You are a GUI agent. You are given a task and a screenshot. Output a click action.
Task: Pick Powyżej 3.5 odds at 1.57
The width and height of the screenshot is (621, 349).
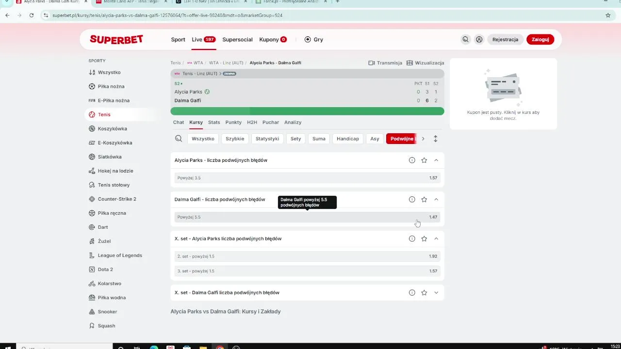point(307,178)
